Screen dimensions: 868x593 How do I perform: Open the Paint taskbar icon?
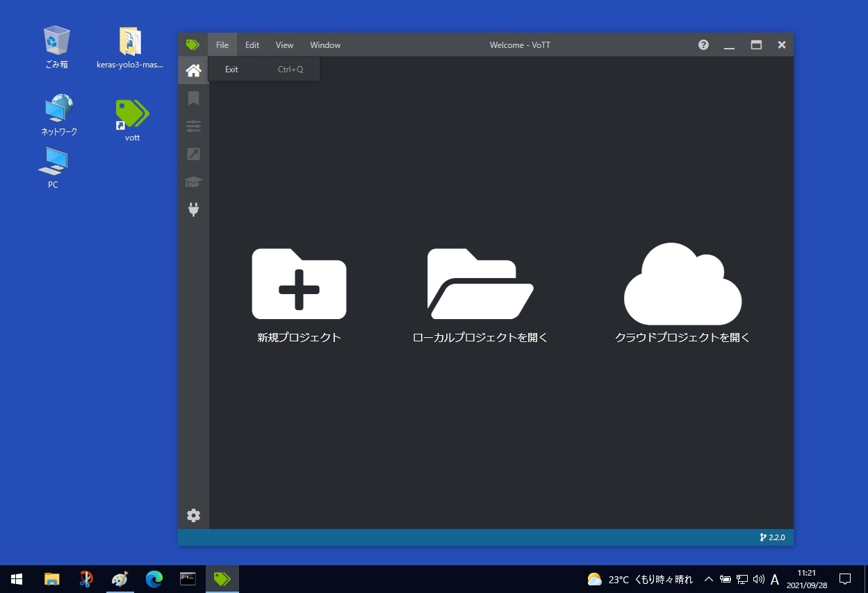point(120,579)
